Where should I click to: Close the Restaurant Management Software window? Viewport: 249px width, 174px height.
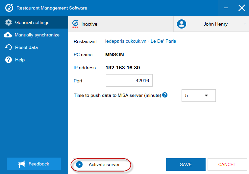click(x=241, y=8)
